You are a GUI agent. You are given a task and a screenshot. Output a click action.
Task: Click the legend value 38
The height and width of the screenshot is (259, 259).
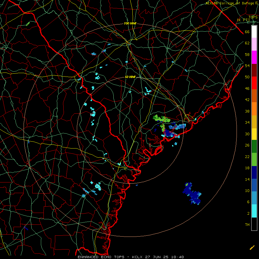(247, 111)
